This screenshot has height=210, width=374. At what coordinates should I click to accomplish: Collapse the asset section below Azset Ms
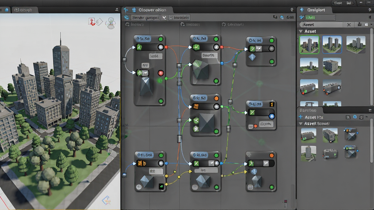pyautogui.click(x=301, y=123)
